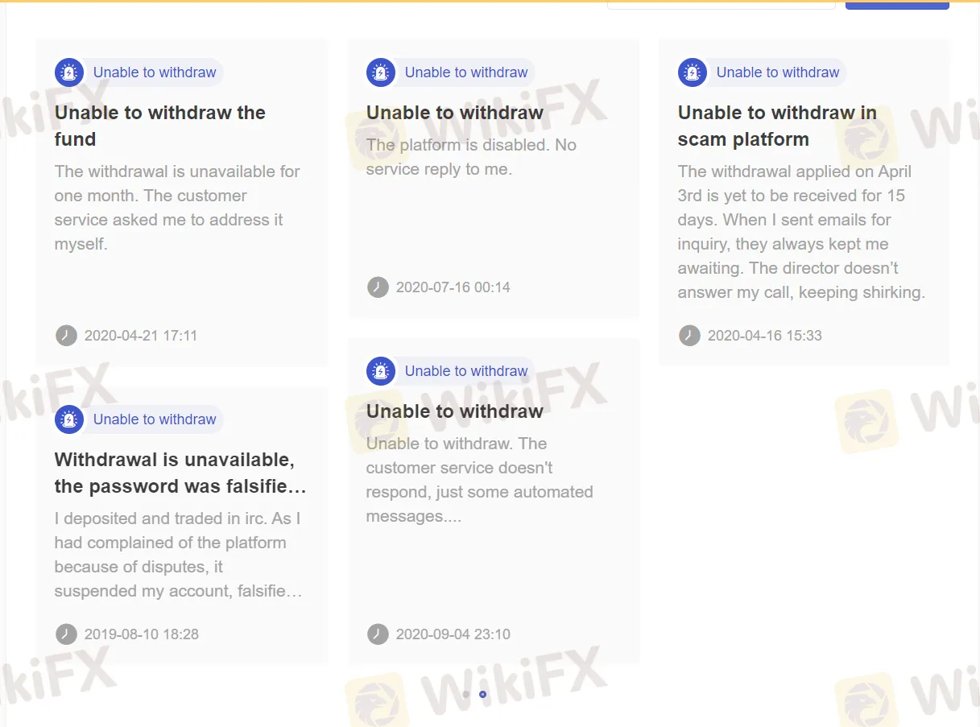Click the alarm icon on the falsified password complaint
The height and width of the screenshot is (727, 980).
[x=69, y=419]
